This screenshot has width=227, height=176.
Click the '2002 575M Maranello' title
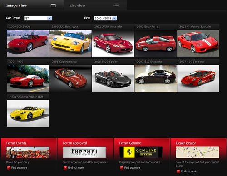pyautogui.click(x=108, y=26)
